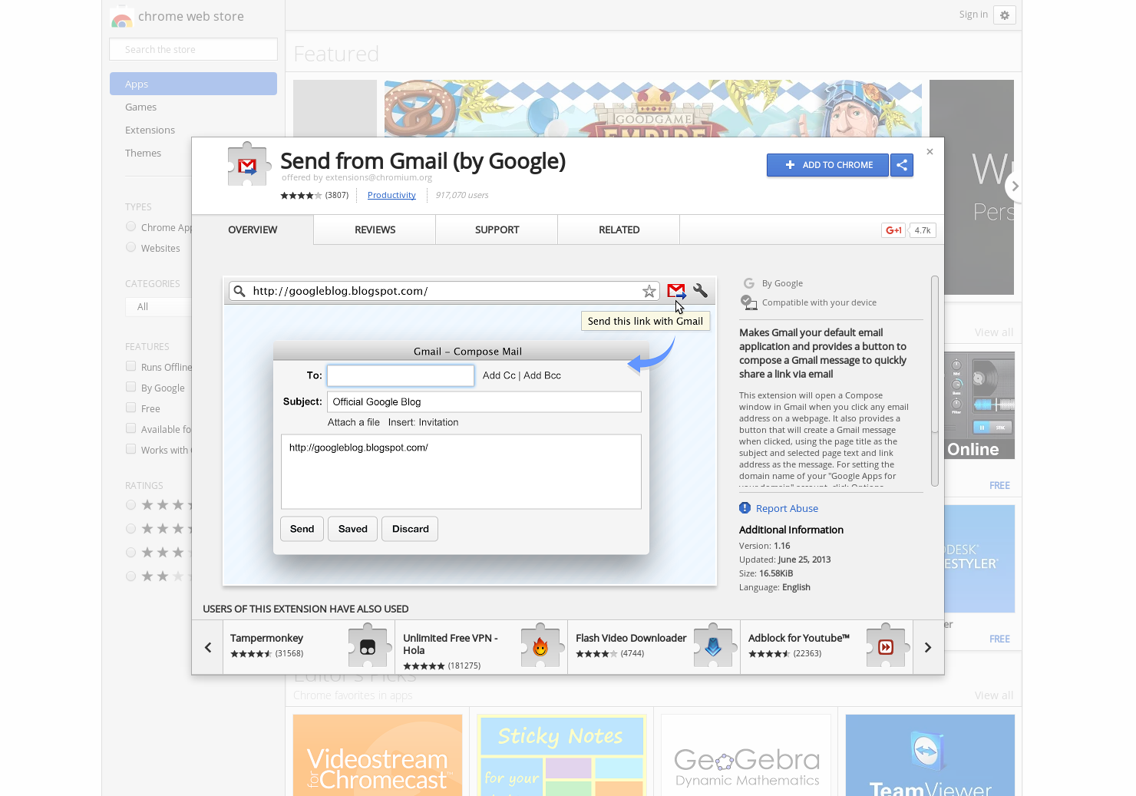Advance the related extensions carousel rightward
Image resolution: width=1136 pixels, height=796 pixels.
point(927,647)
